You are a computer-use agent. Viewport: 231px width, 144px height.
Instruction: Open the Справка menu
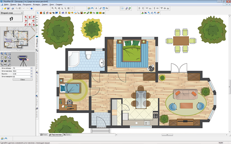pos(59,4)
